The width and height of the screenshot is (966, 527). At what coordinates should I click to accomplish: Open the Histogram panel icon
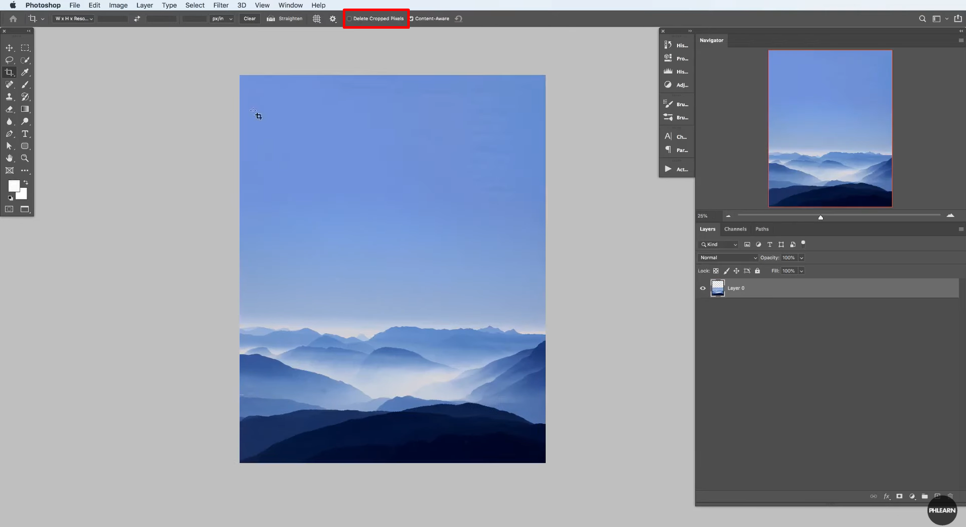coord(667,71)
